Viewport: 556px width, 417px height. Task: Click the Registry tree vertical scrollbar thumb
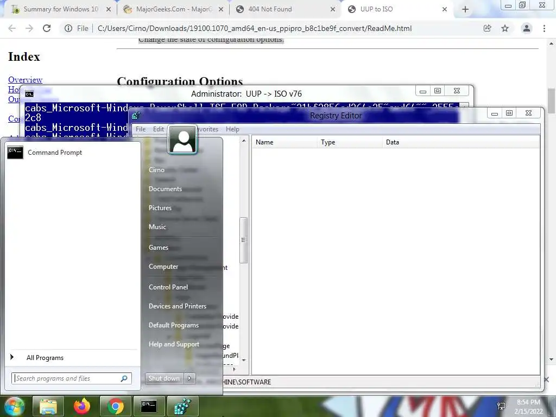point(243,240)
